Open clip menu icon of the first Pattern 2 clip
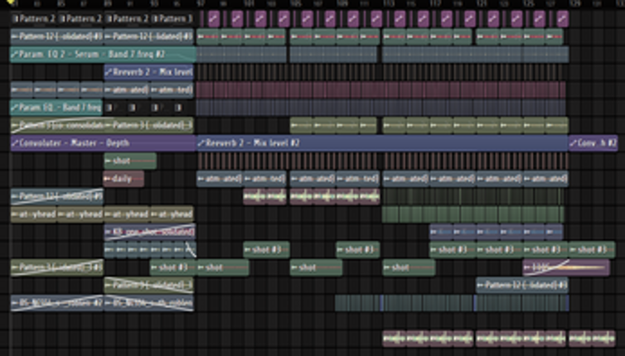 pos(15,18)
